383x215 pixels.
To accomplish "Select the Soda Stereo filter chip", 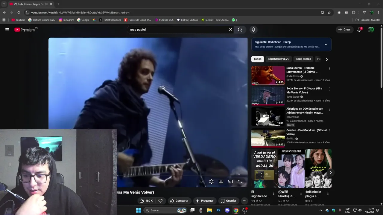I will pyautogui.click(x=303, y=59).
